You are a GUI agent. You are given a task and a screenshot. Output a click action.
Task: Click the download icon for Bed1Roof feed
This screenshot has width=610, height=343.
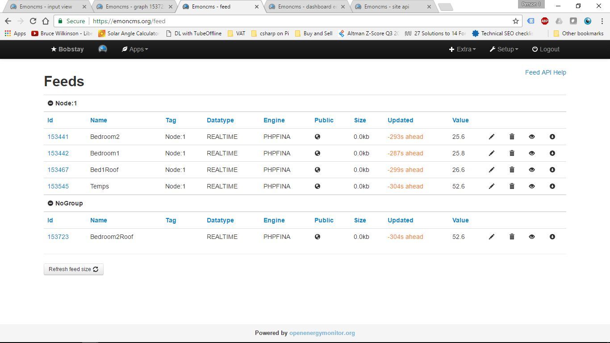[x=552, y=170]
